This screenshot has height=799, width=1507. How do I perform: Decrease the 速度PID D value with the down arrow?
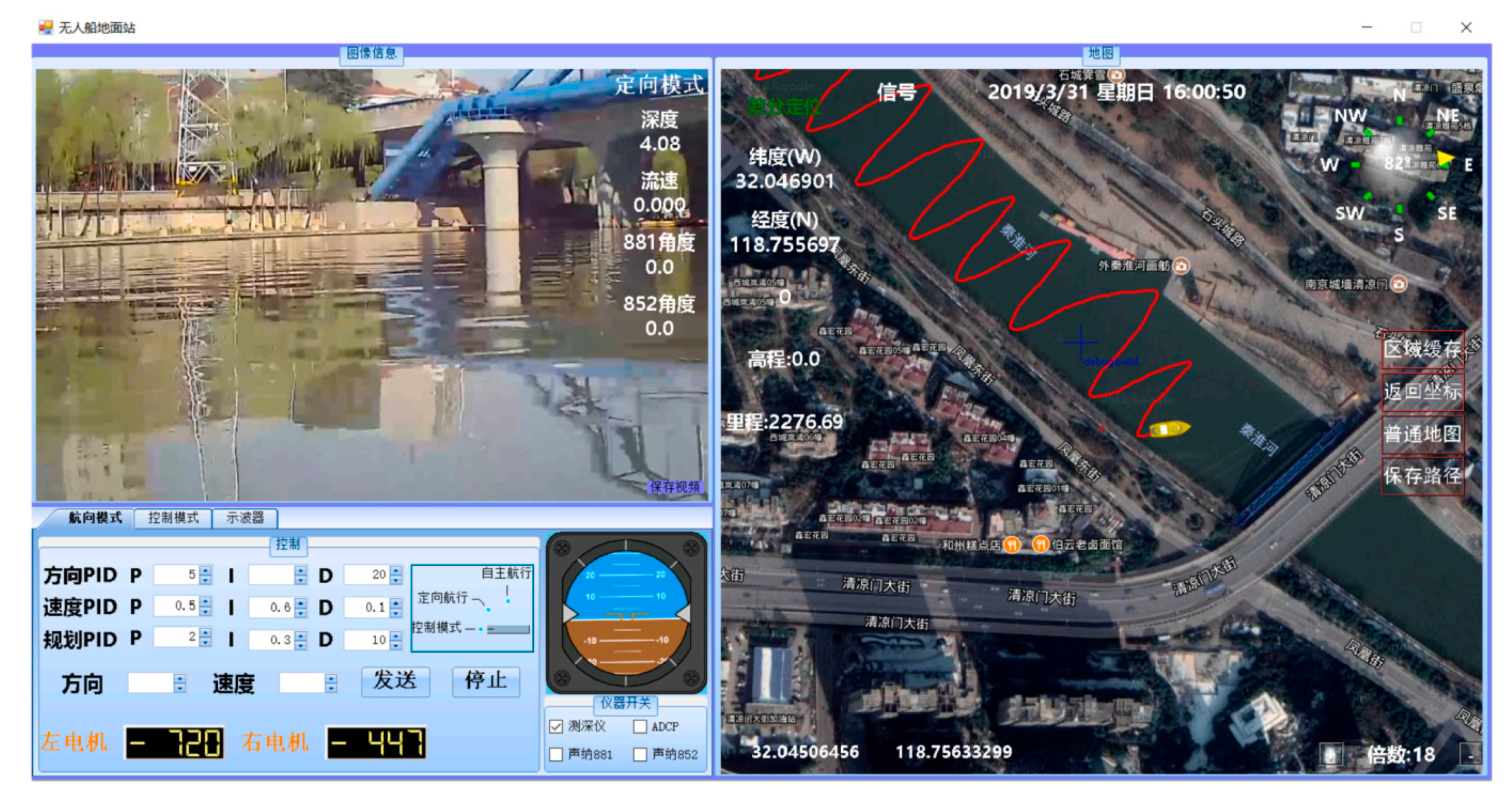pyautogui.click(x=396, y=612)
